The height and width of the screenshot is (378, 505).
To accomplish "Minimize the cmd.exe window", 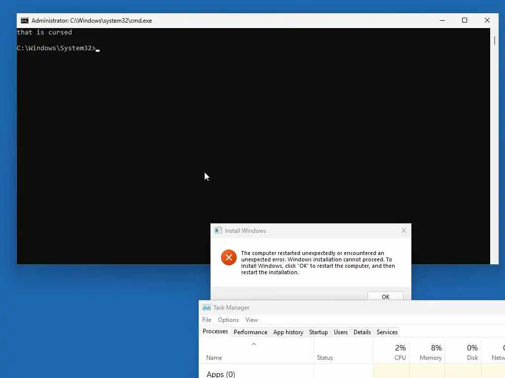I will 442,20.
